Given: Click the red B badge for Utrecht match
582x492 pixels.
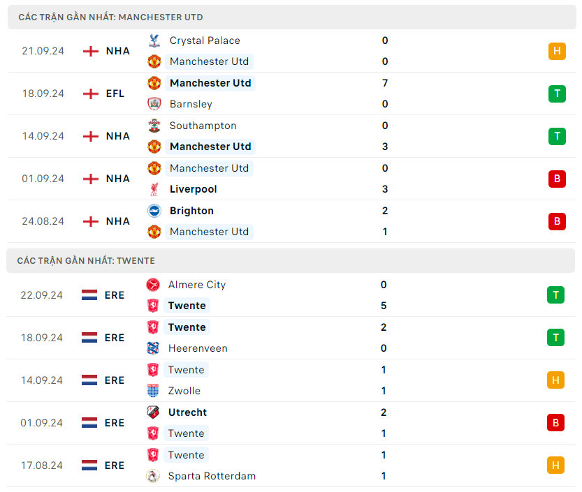Looking at the screenshot, I should click(x=555, y=423).
